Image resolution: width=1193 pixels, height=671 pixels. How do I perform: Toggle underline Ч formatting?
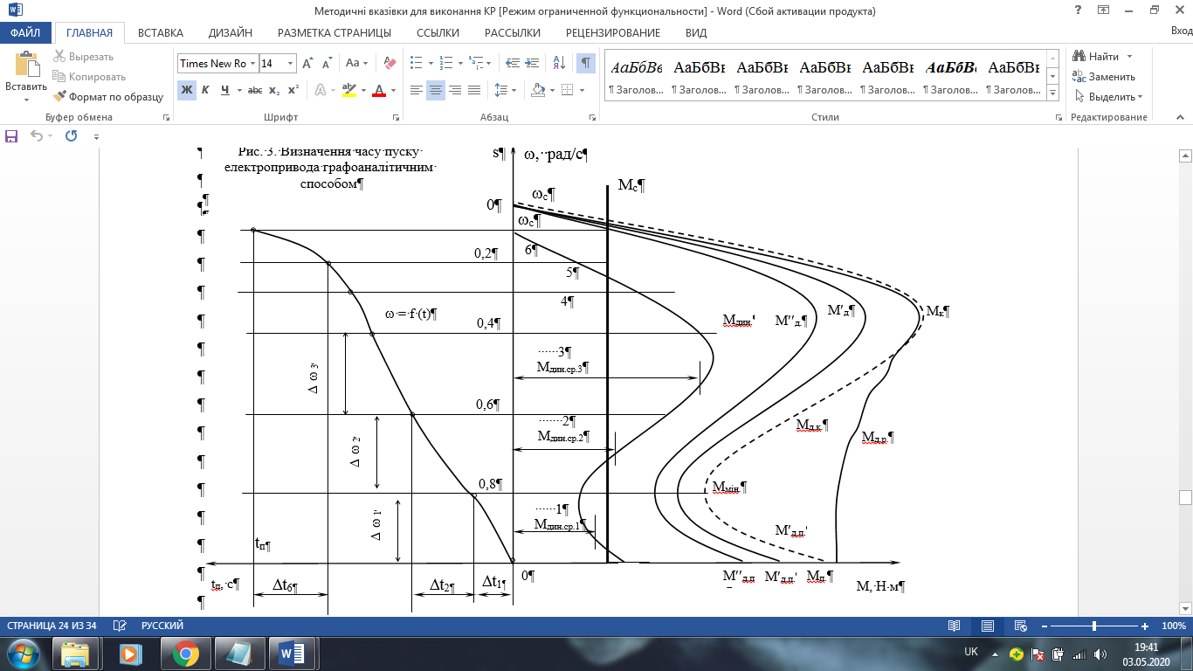pos(225,90)
